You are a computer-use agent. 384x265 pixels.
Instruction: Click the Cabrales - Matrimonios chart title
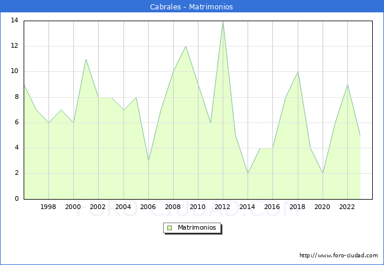[191, 6]
